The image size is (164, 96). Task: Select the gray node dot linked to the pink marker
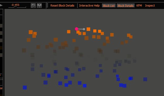(84, 29)
